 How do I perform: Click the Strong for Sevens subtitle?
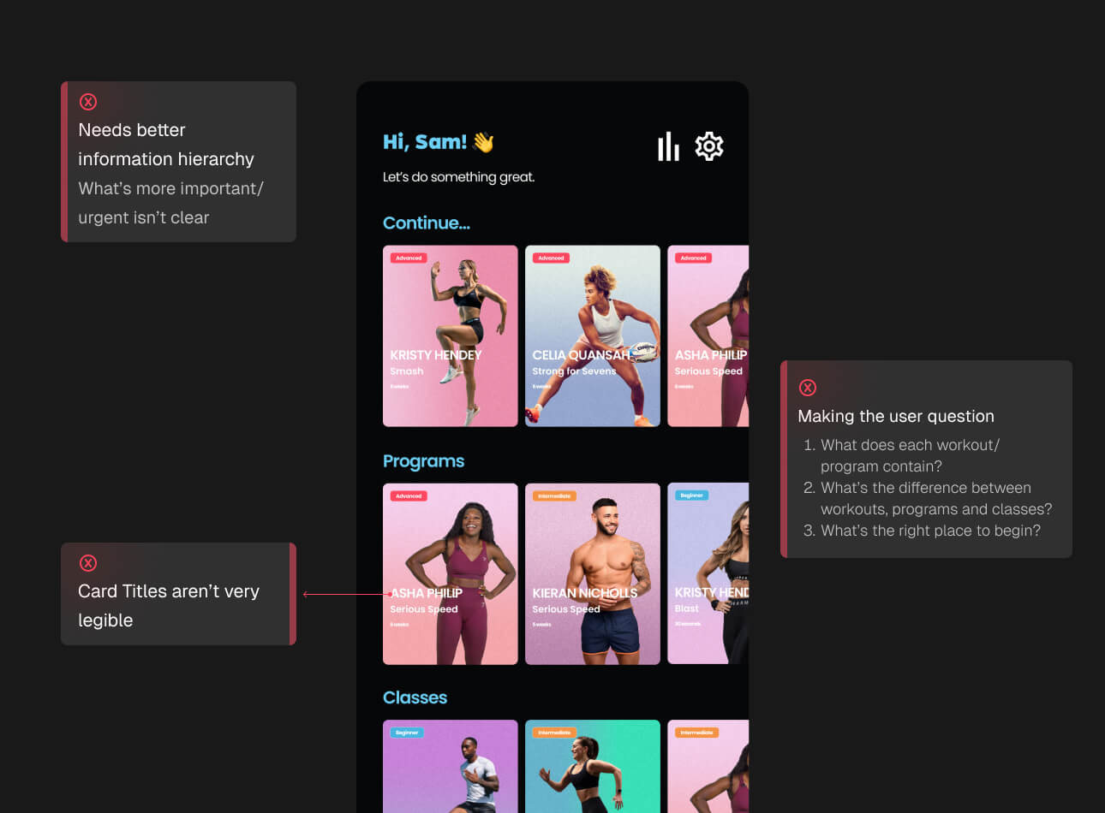coord(574,371)
